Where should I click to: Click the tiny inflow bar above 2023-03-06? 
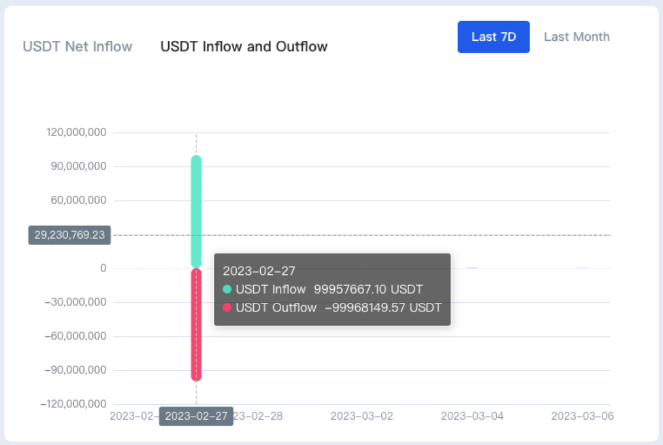(582, 268)
